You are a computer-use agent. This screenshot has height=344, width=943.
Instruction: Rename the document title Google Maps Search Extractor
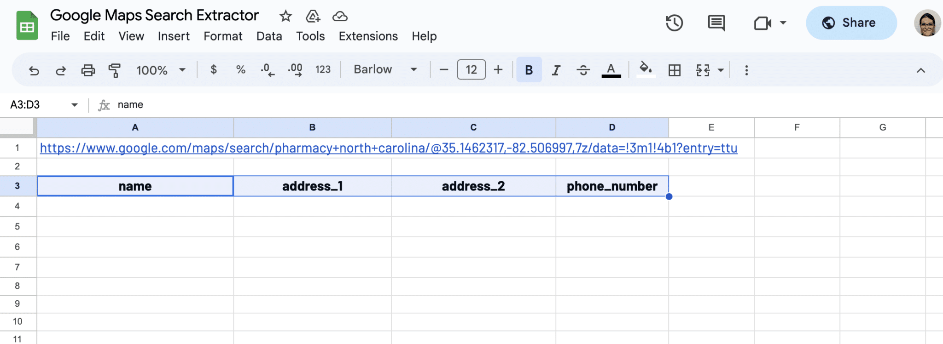[155, 16]
